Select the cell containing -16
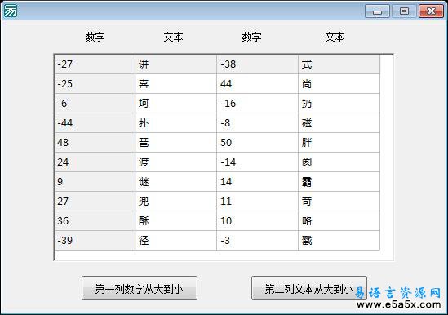This screenshot has width=448, height=315. point(257,104)
